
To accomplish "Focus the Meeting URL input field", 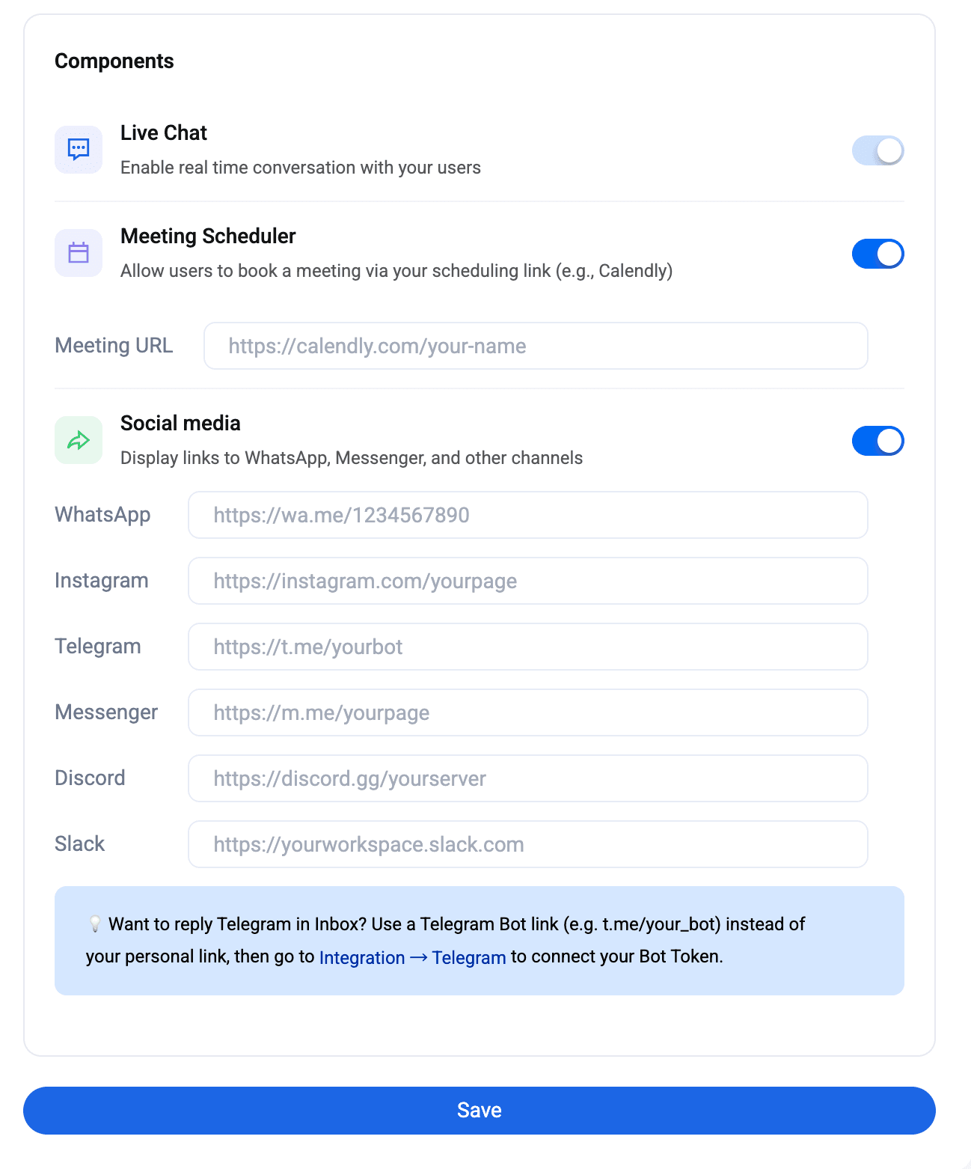I will pos(536,346).
